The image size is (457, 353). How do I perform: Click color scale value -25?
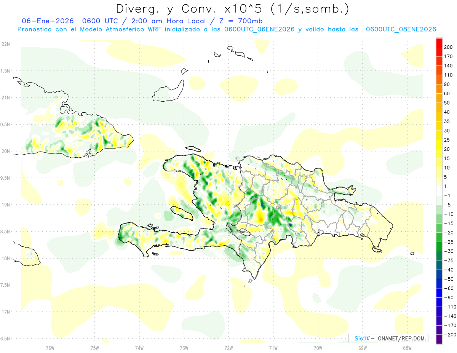(x=449, y=242)
